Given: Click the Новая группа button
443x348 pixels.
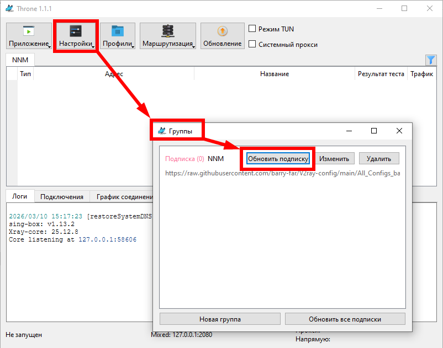Looking at the screenshot, I should click(x=220, y=319).
